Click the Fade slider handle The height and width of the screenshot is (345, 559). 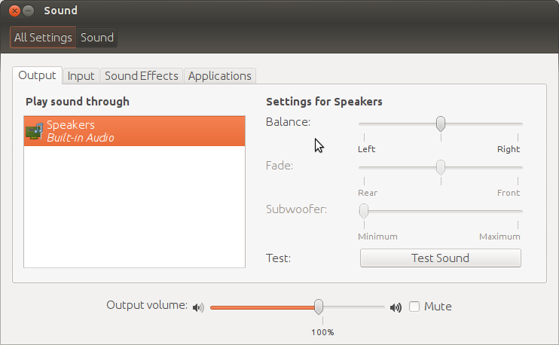[441, 166]
